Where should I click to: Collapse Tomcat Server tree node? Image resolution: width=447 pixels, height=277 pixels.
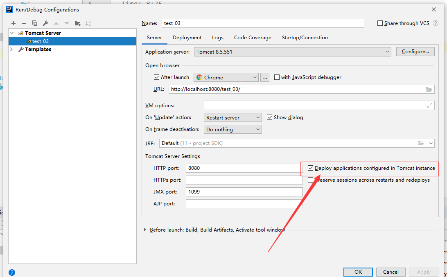click(12, 33)
